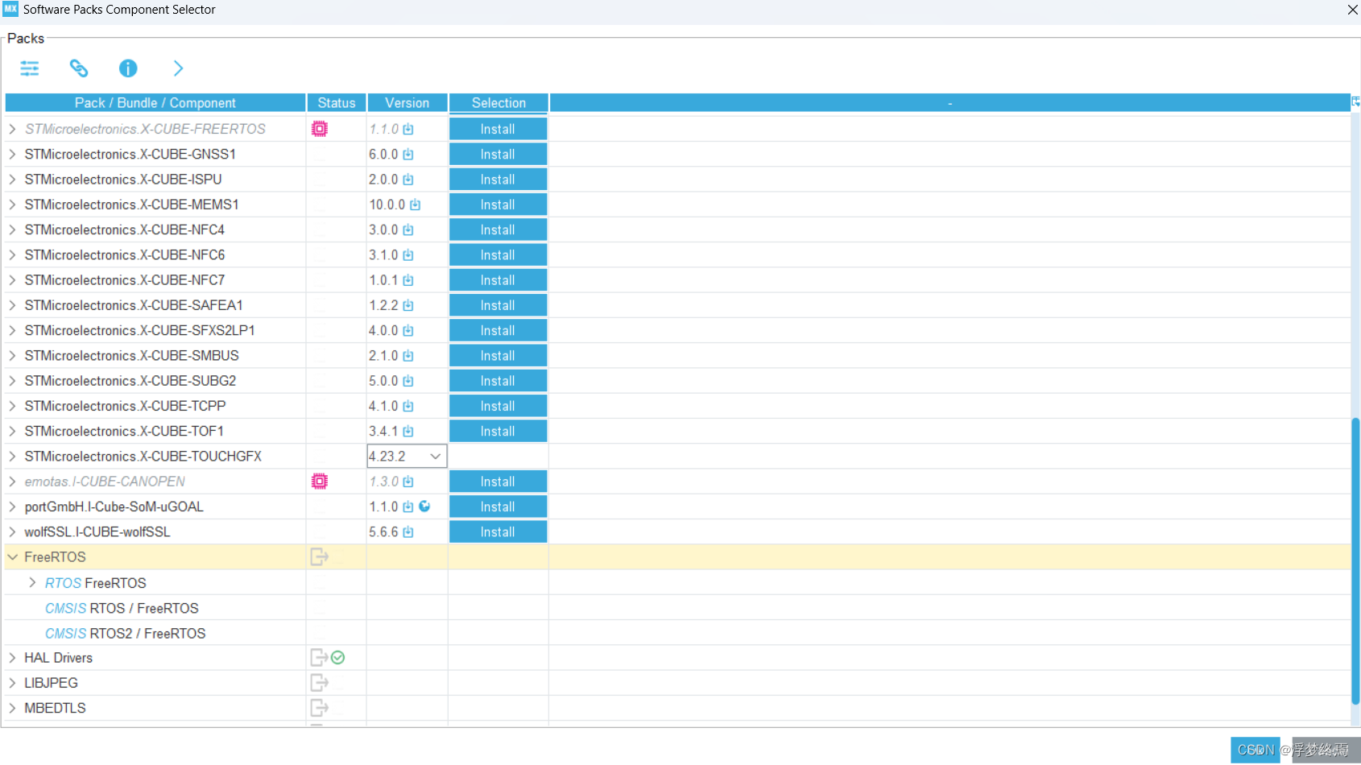Click the green check icon in HAL Drivers row
This screenshot has width=1361, height=765.
point(338,658)
